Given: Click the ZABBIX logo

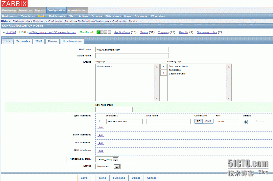Looking at the screenshot, I should 14,4.
